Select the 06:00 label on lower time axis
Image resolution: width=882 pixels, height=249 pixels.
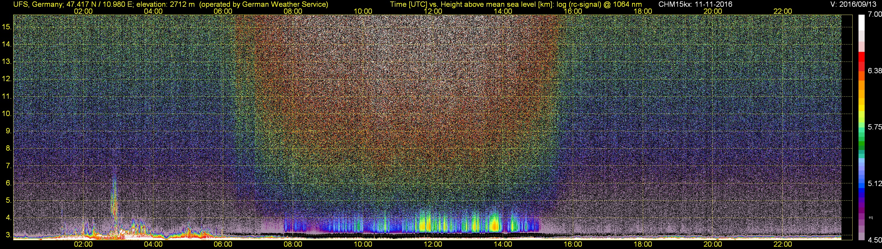(x=223, y=244)
